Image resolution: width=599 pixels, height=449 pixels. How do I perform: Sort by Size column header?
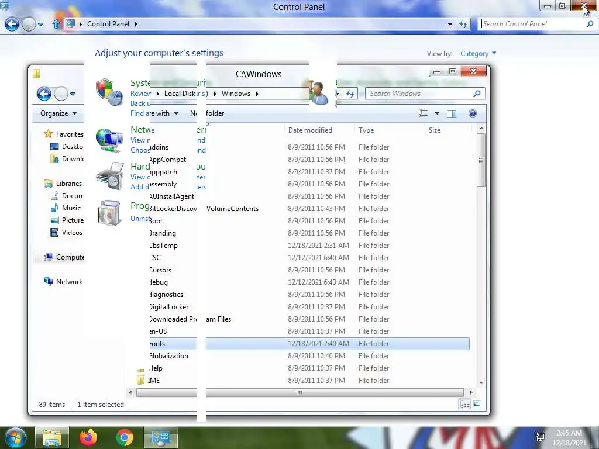pyautogui.click(x=435, y=130)
